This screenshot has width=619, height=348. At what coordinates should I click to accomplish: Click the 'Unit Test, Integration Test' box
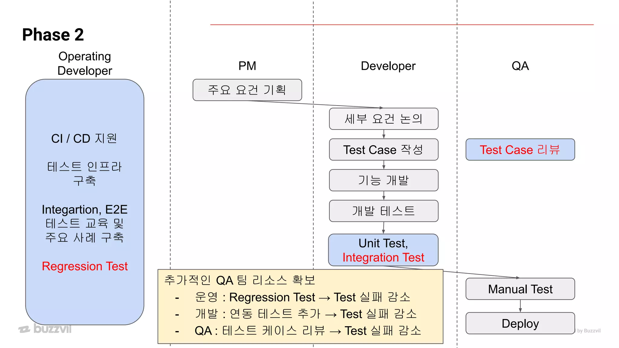[383, 250]
